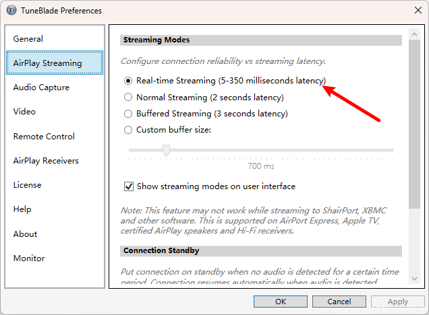Open the Help section
Image resolution: width=429 pixels, height=315 pixels.
[55, 209]
